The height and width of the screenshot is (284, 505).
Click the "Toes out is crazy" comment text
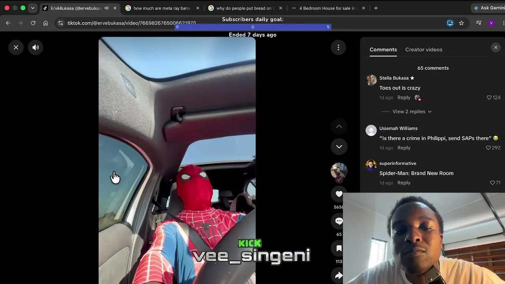tap(400, 88)
